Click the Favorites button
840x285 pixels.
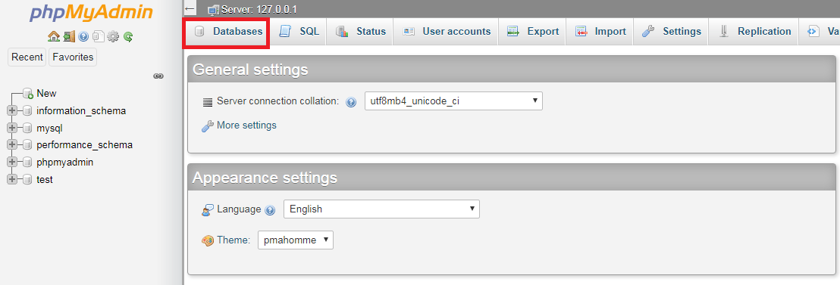pos(73,57)
